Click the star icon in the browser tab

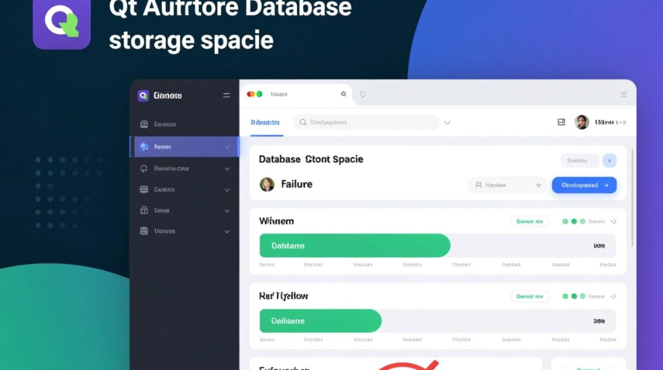[x=343, y=94]
